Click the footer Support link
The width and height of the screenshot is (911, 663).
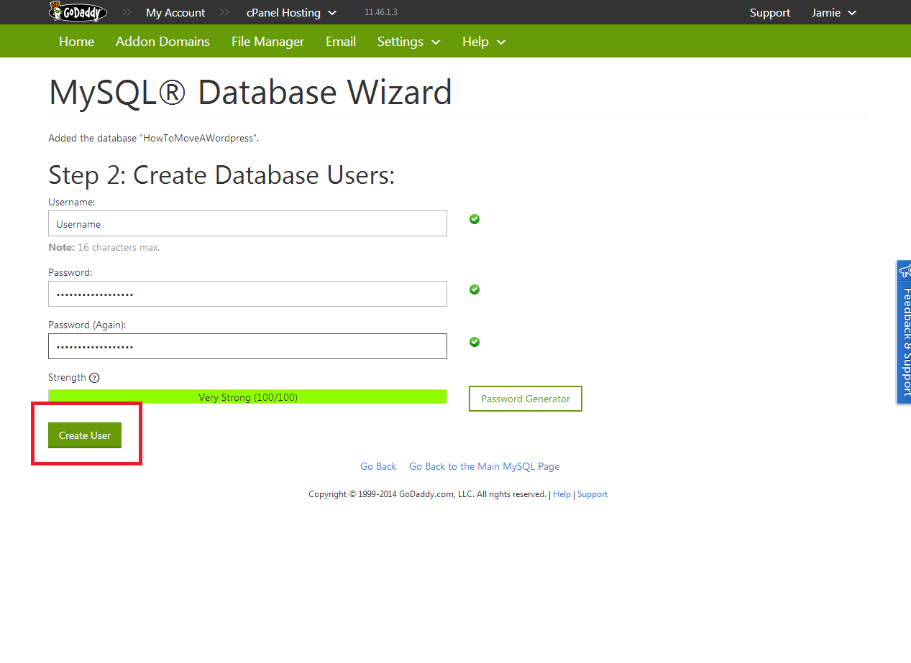click(x=592, y=494)
